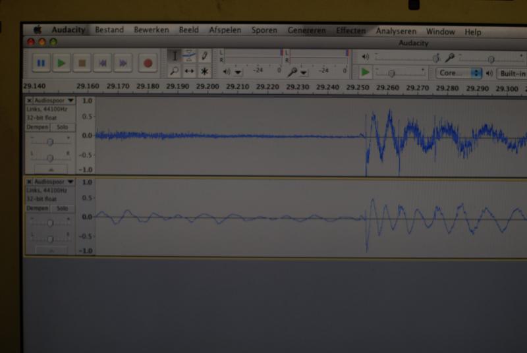This screenshot has height=353, width=527.
Task: Select the Multi-tool asterisk icon
Action: [x=204, y=71]
